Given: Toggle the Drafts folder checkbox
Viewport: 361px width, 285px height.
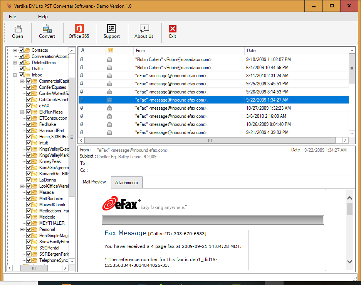Looking at the screenshot, I should point(22,68).
